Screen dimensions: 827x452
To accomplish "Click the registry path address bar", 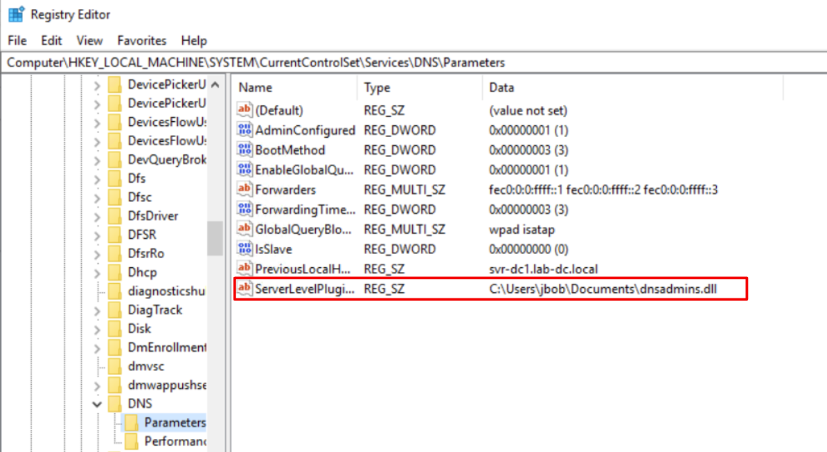I will [x=413, y=63].
